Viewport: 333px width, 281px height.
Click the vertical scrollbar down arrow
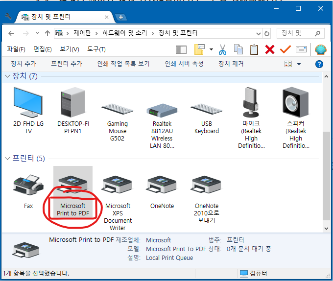[x=327, y=228]
